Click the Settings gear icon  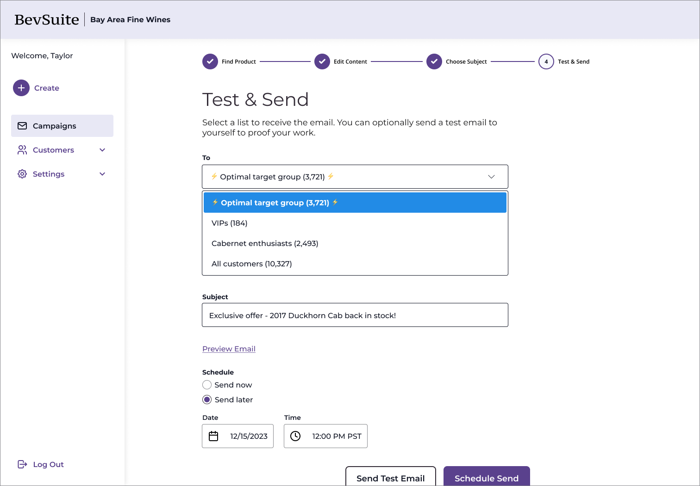coord(22,174)
